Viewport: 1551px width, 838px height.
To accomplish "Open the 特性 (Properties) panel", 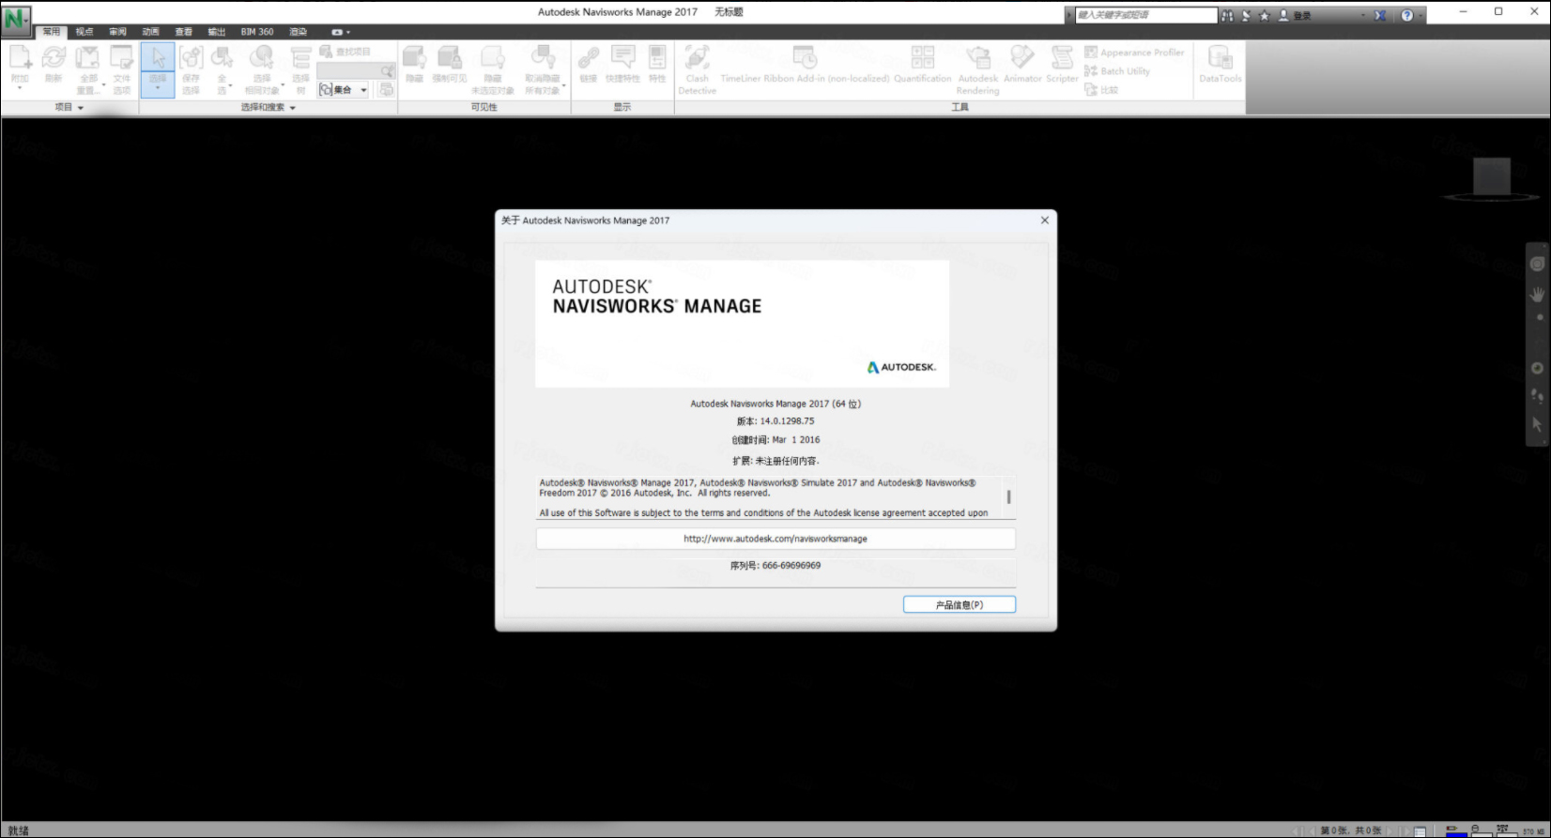I will (x=657, y=65).
